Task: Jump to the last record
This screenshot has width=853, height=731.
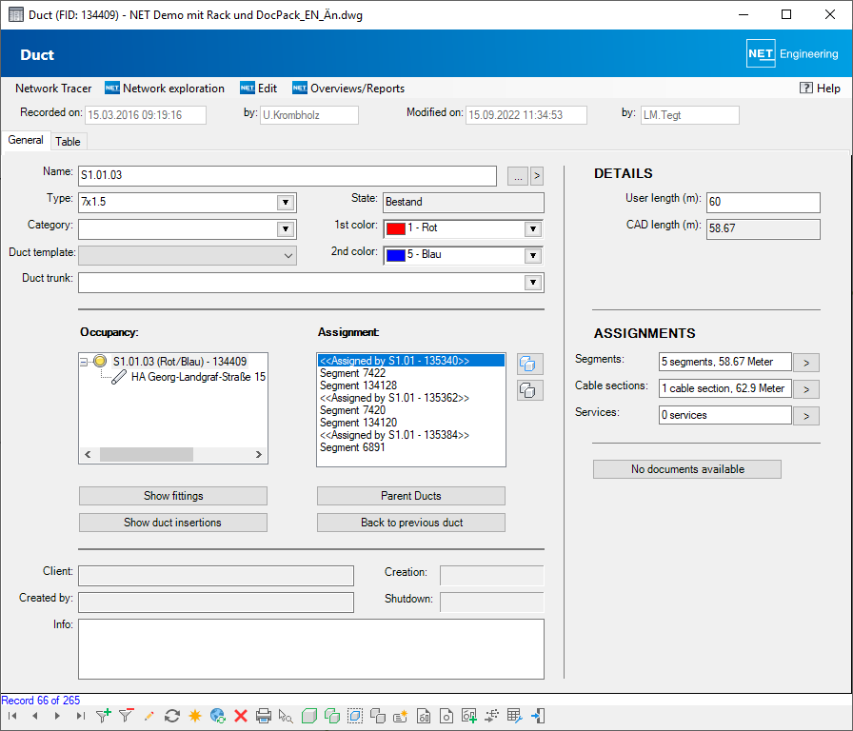Action: 81,716
